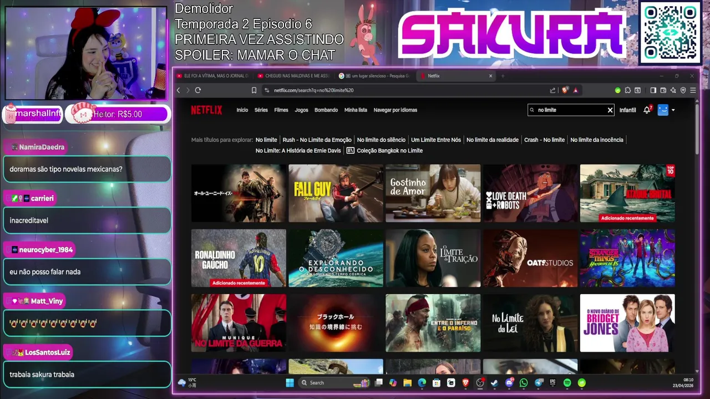Click the search magnifier in Netflix search box

532,110
